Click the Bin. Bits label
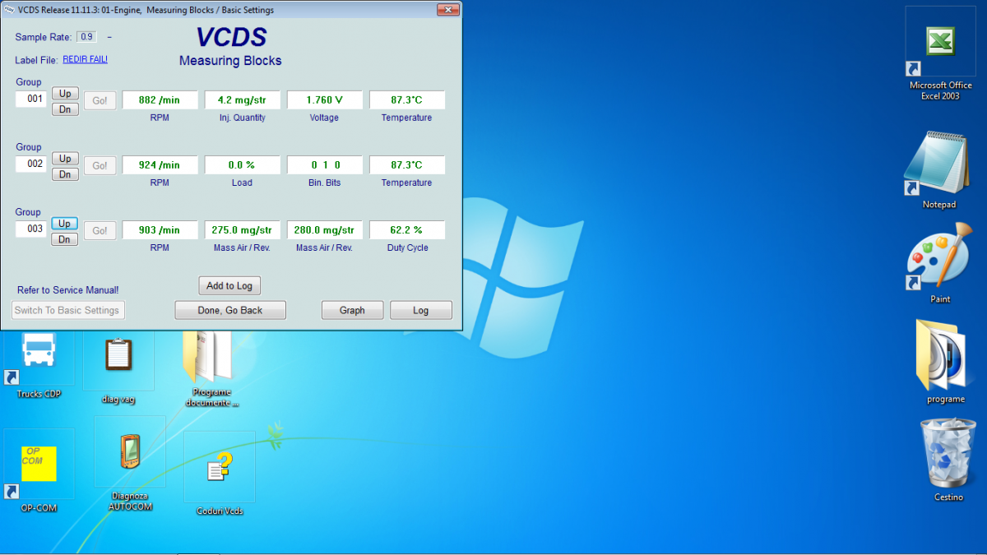This screenshot has height=555, width=987. 324,183
